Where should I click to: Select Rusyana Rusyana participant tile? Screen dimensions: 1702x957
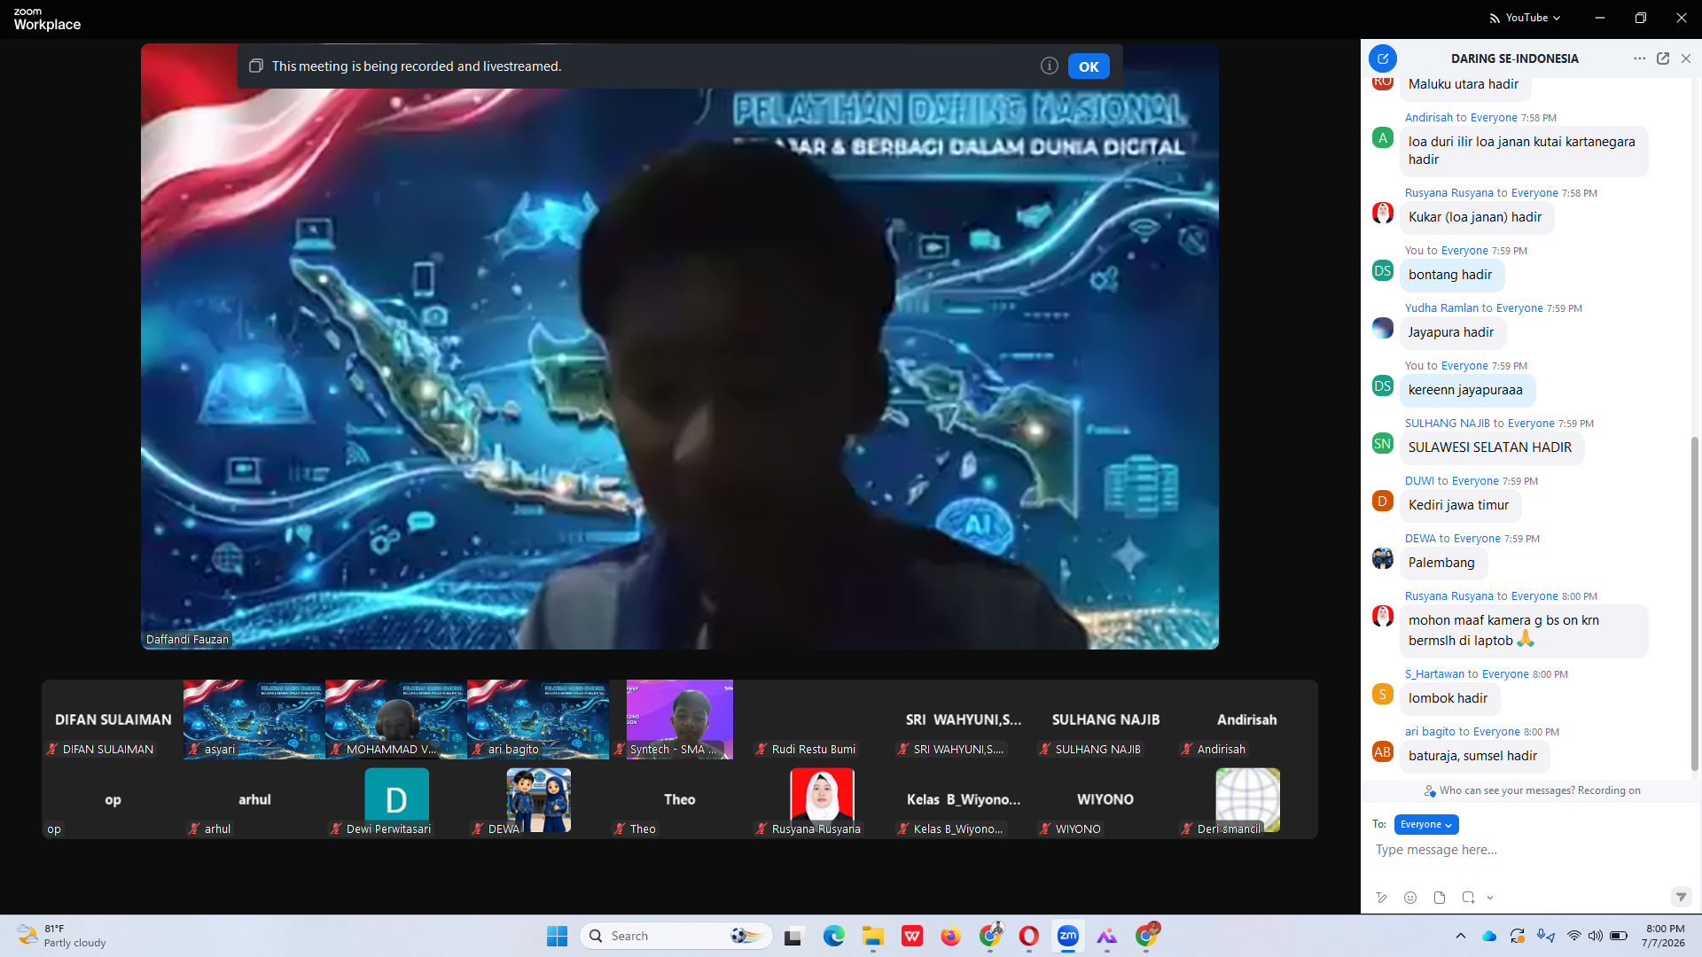(822, 801)
